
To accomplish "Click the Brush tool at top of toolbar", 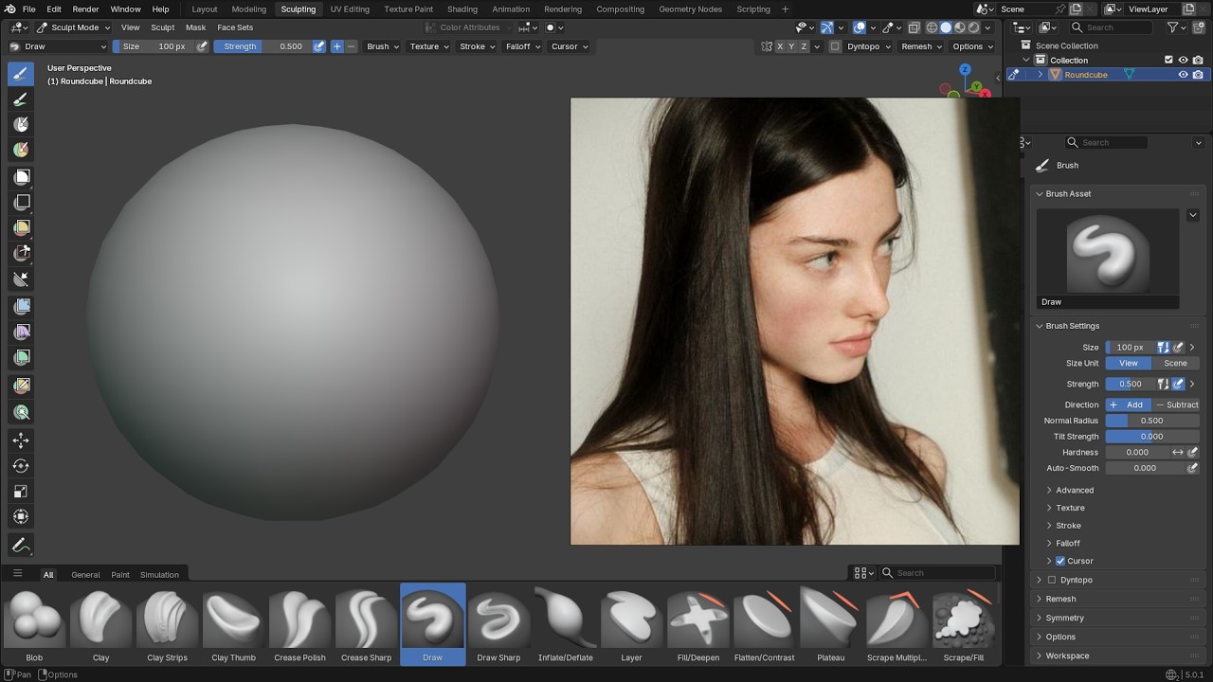I will click(21, 74).
